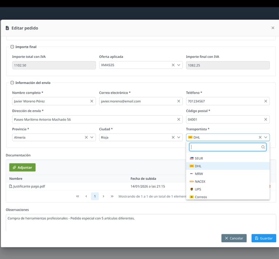
Task: Collapse the Importe final section
Action: pyautogui.click(x=12, y=47)
